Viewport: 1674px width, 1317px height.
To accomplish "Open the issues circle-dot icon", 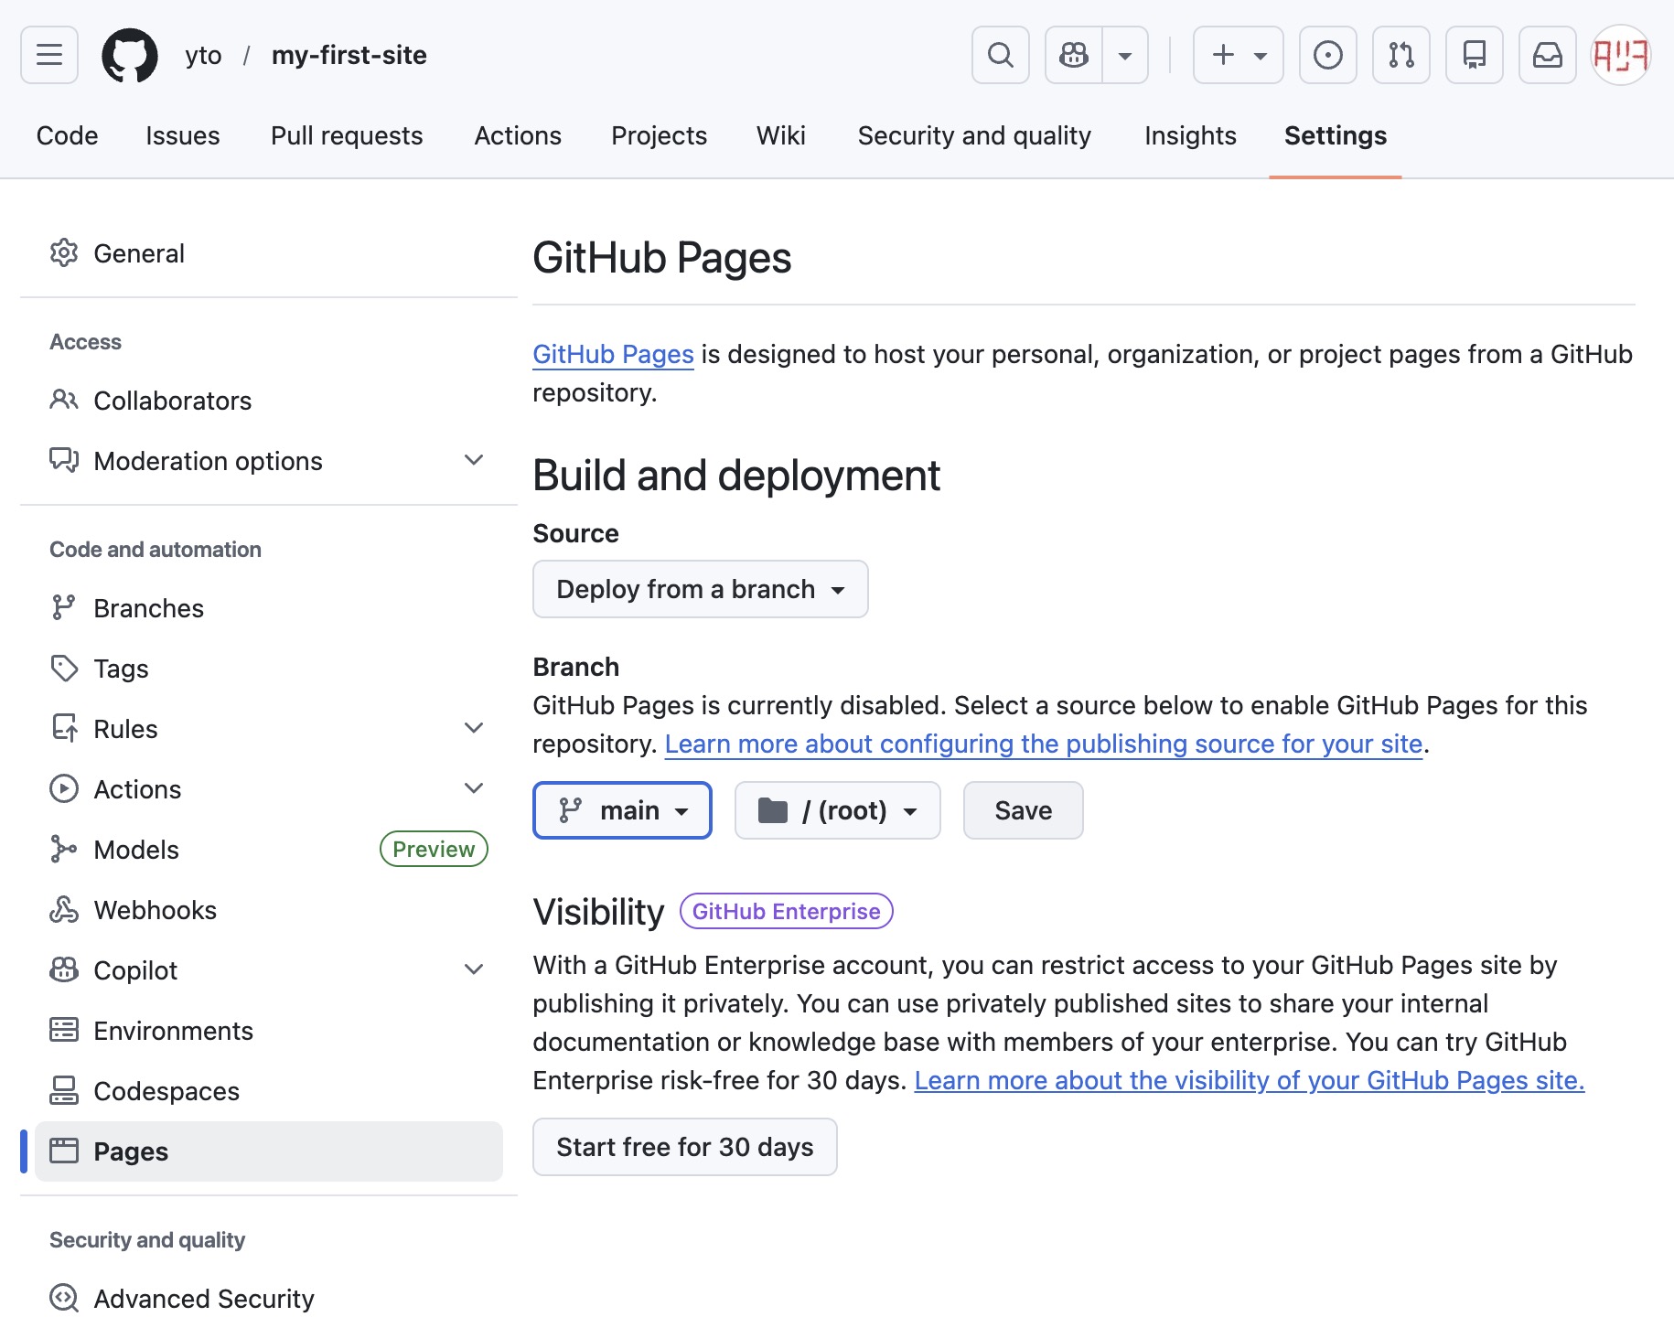I will (x=1328, y=55).
